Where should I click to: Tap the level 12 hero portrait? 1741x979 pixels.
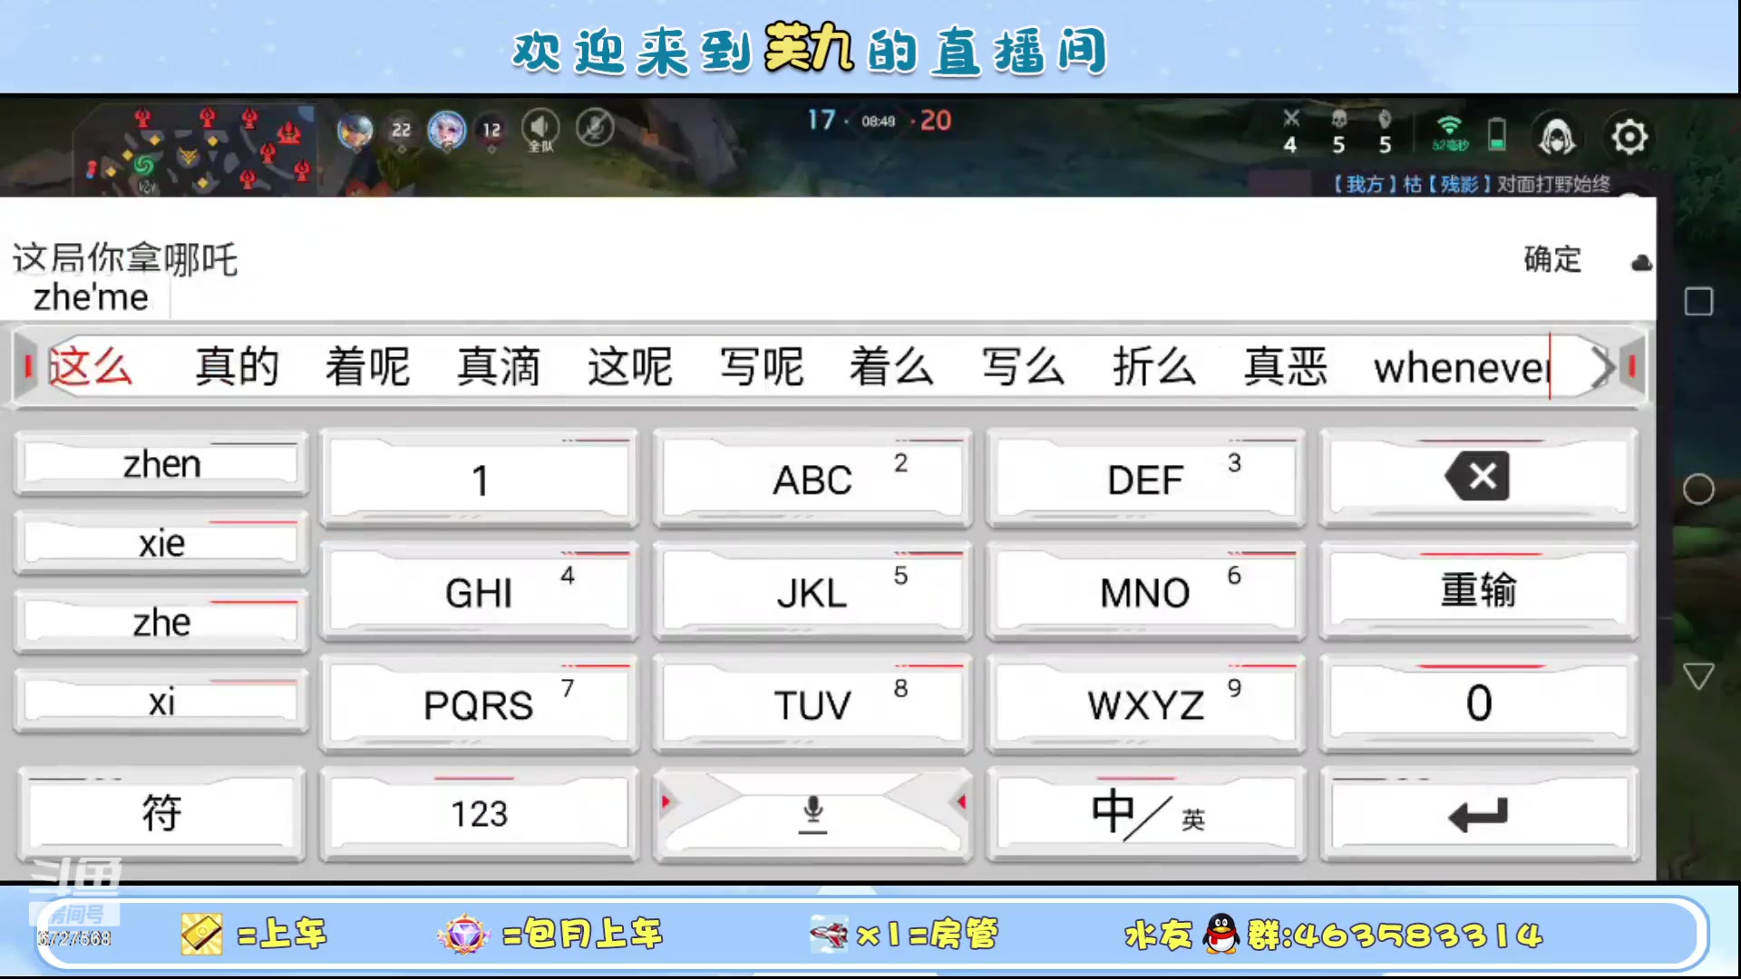[x=446, y=131]
